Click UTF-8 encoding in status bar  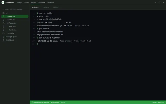tap(63, 102)
